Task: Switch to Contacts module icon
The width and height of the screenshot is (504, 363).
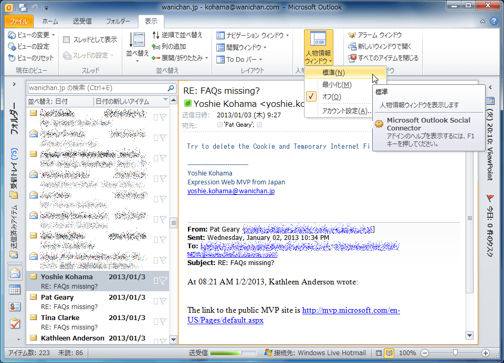Action: (x=15, y=307)
